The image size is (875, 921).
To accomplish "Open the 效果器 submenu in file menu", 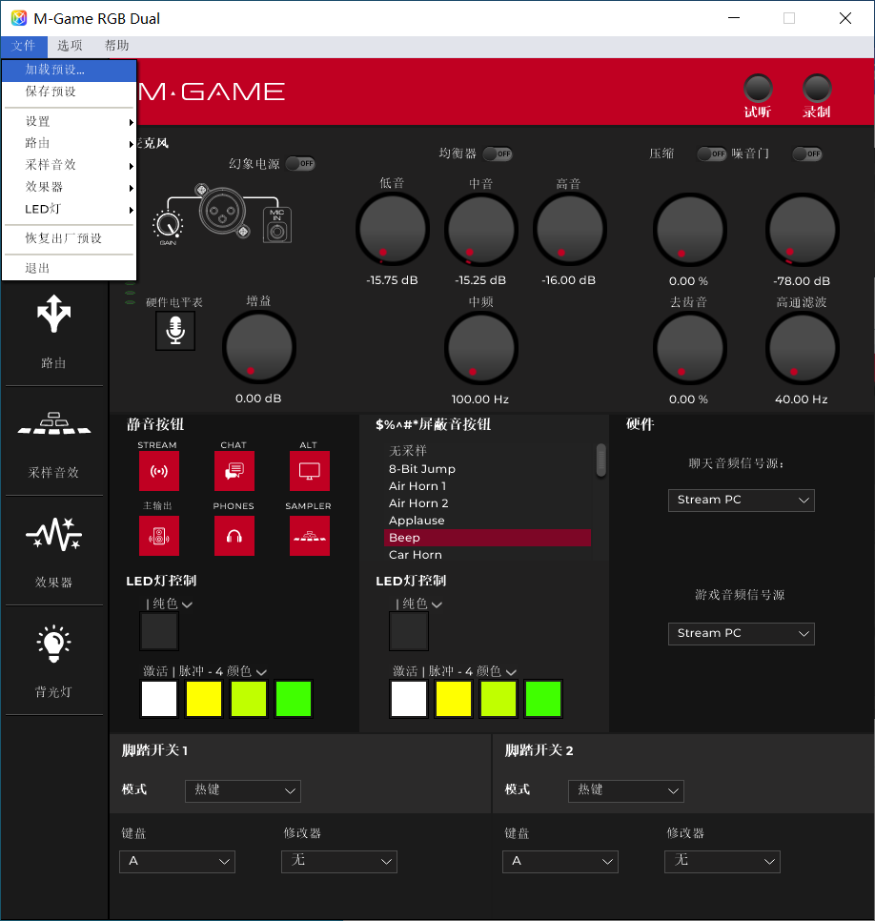I will [x=70, y=188].
